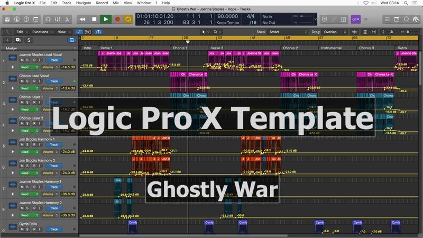Open the List Editors button
The image size is (423, 238).
387,19
